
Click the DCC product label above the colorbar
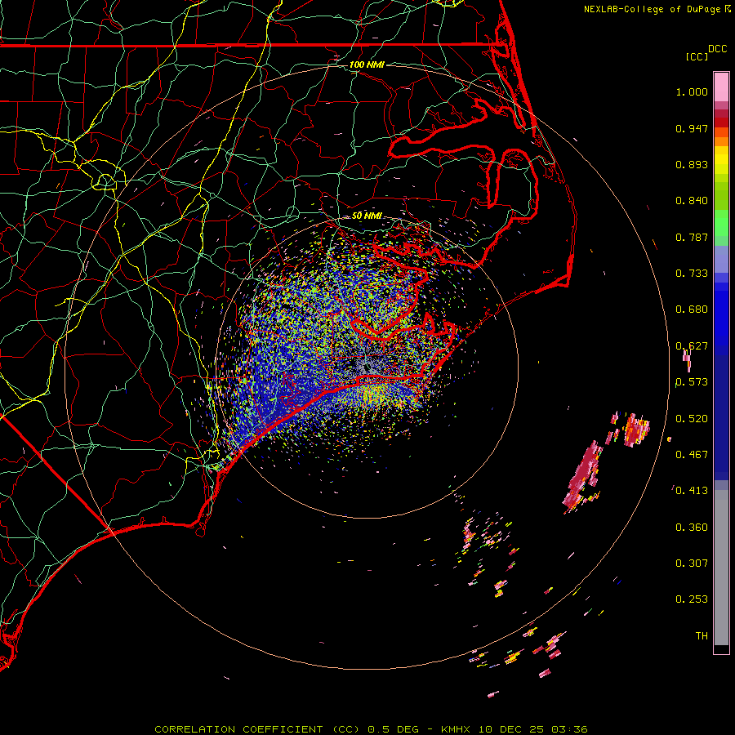coord(717,49)
